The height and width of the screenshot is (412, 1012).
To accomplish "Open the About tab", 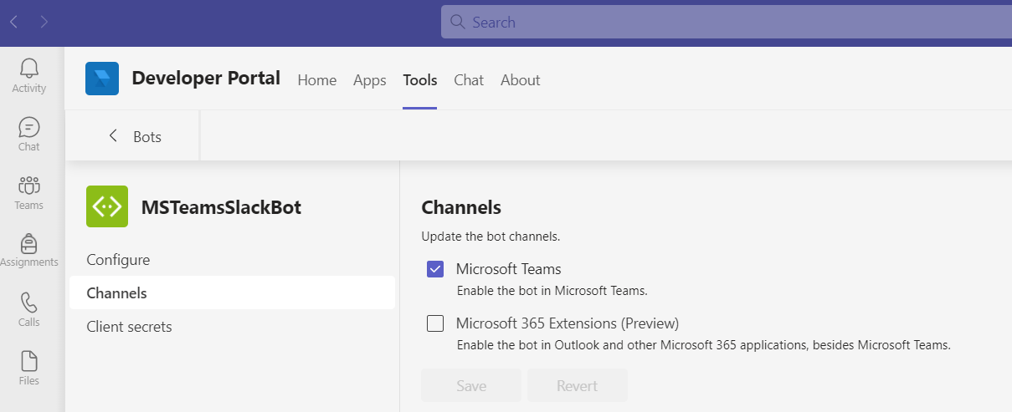I will (521, 80).
